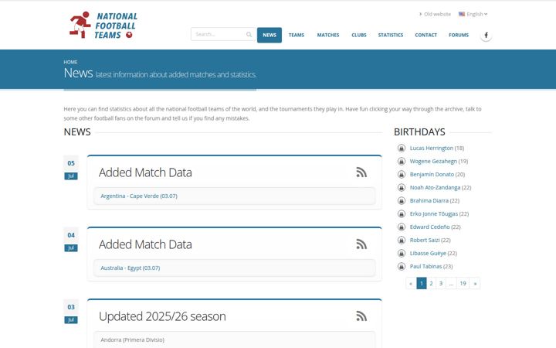Viewport: 556px width, 348px height.
Task: Click the Home breadcrumb link
Action: 70,62
